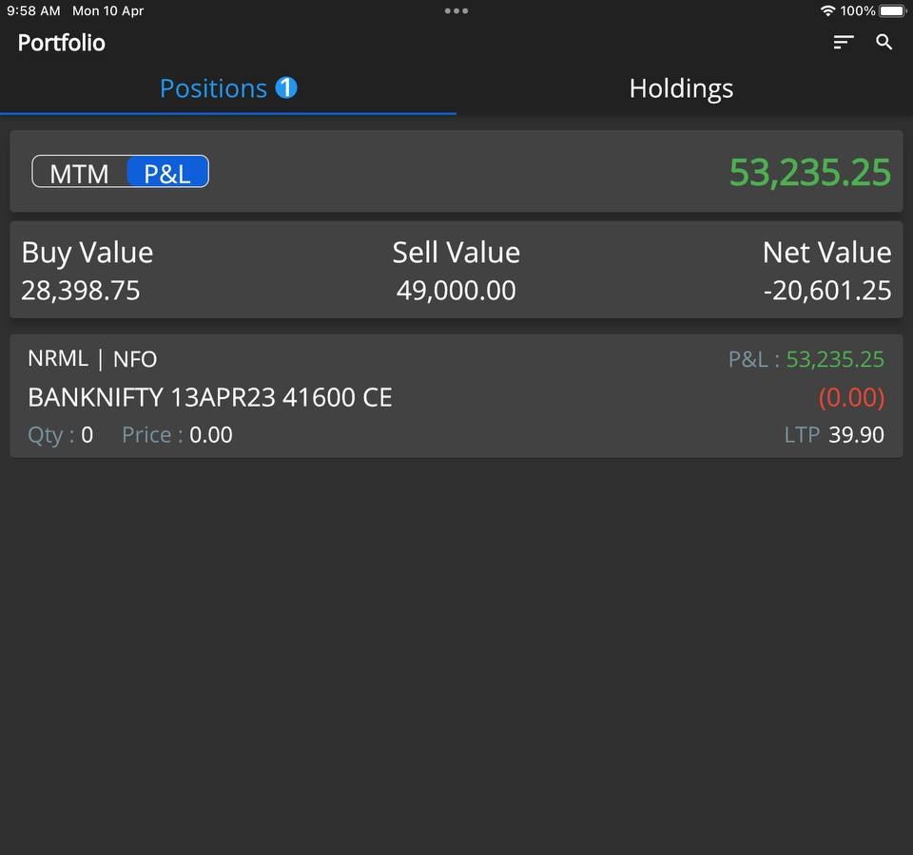Tap the Portfolio title heading

tap(61, 43)
